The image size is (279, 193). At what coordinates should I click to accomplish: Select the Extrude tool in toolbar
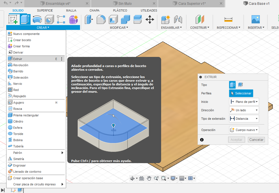point(25,19)
